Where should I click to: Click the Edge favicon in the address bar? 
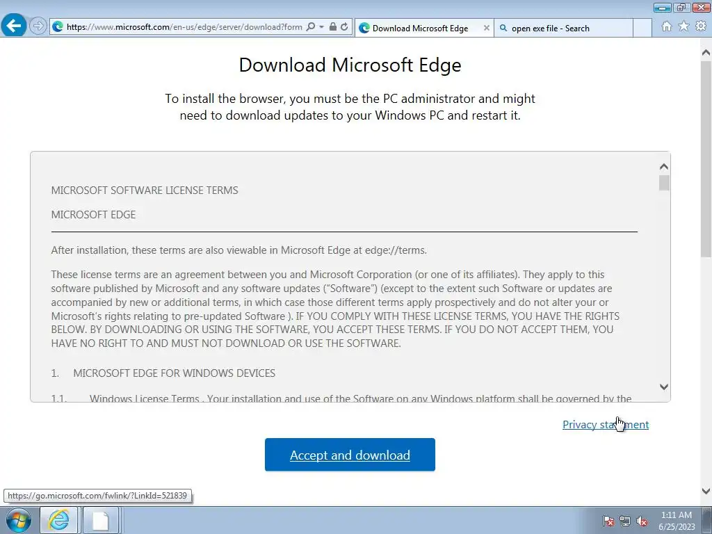58,27
